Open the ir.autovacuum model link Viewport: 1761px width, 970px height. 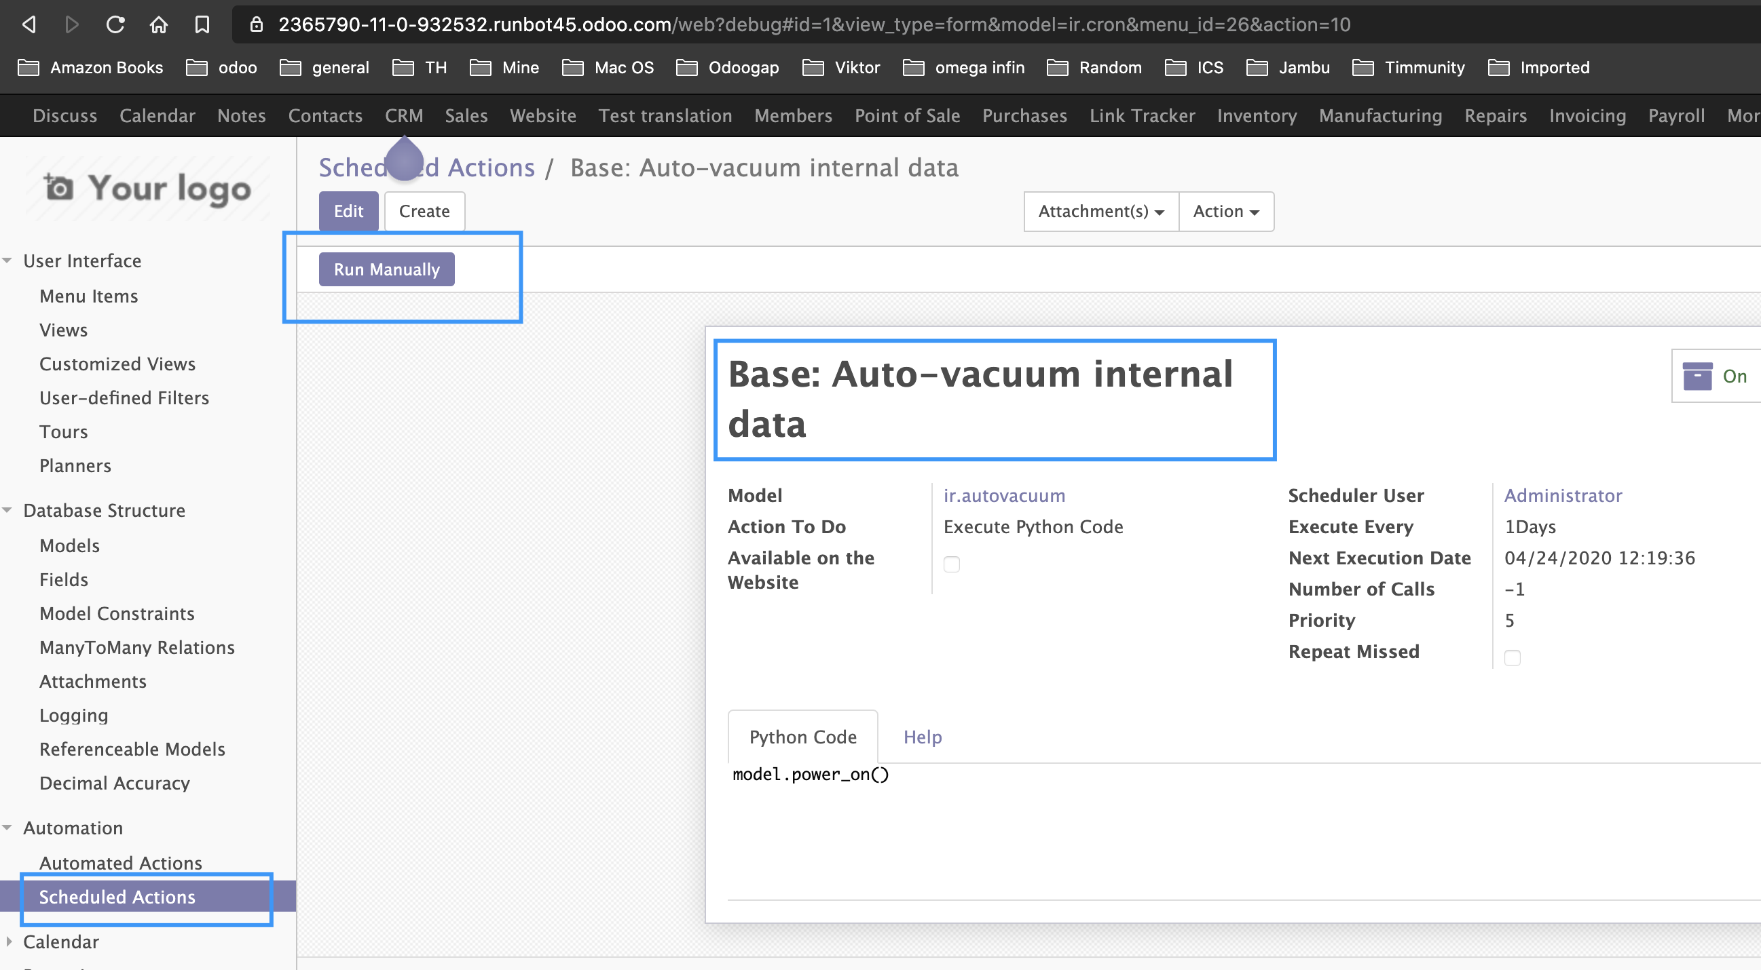point(1004,495)
